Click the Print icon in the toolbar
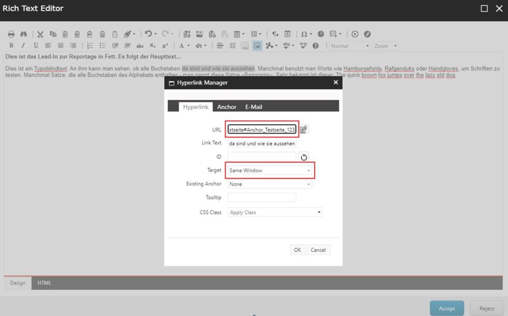 pos(11,34)
